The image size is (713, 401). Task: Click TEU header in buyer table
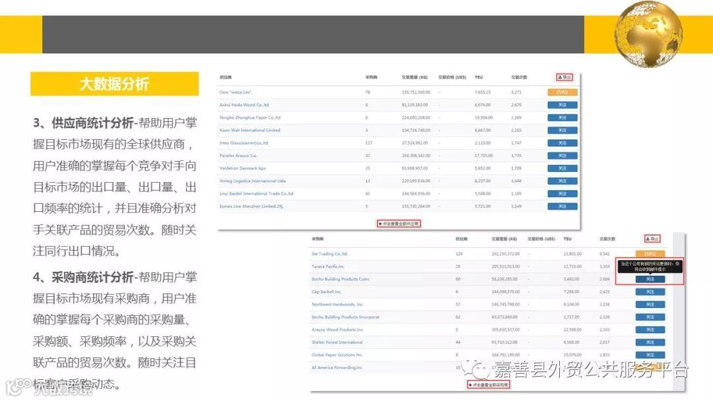[x=568, y=239]
